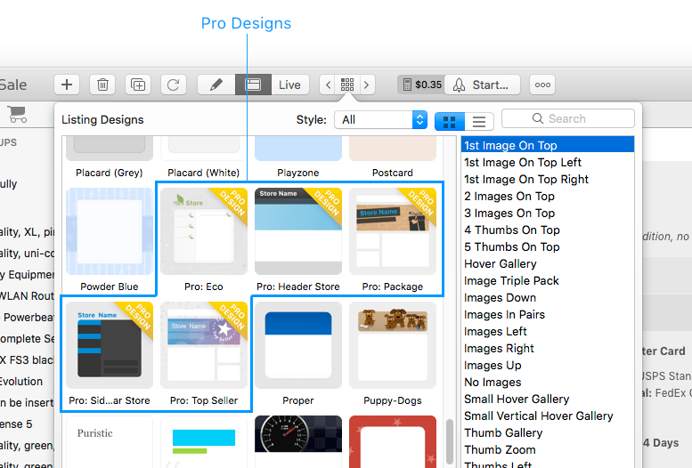Select 1st Image On Top Right layout
The image size is (692, 468).
point(548,179)
